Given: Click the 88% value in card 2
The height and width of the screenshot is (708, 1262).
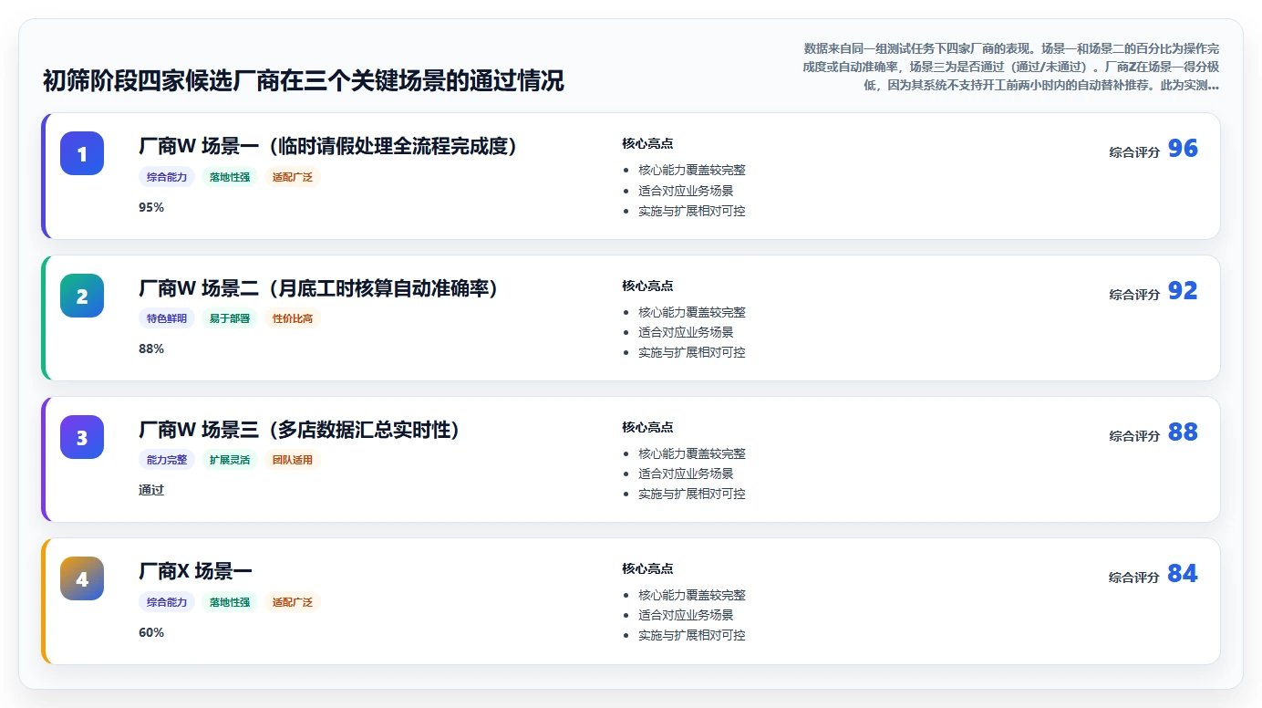Looking at the screenshot, I should click(x=151, y=349).
